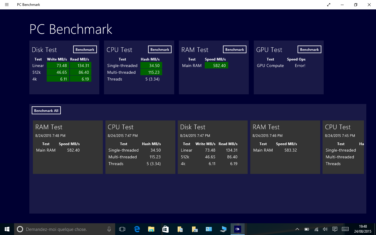Screen dimensions: 376x235
Task: Open CPU Test history from 7:45 PM
Action: tap(343, 147)
